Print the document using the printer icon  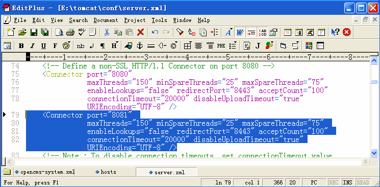pos(70,32)
